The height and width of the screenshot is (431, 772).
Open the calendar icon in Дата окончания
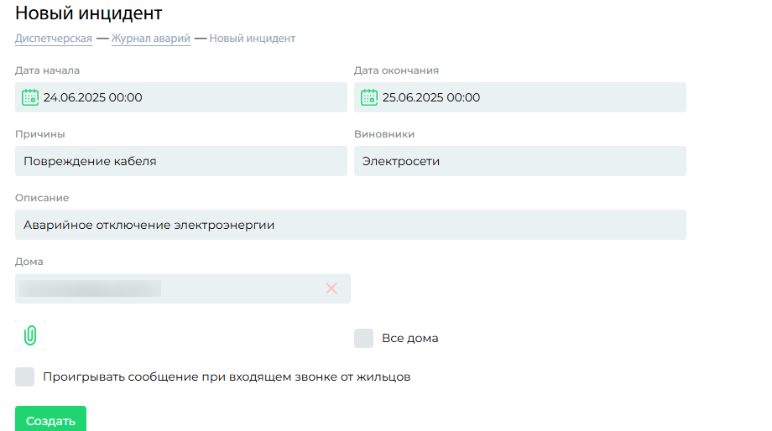368,97
